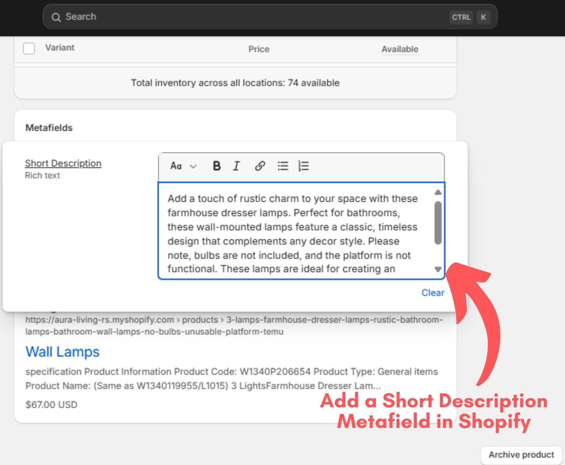This screenshot has width=565, height=465.
Task: Toggle Bold formatting
Action: (x=217, y=166)
